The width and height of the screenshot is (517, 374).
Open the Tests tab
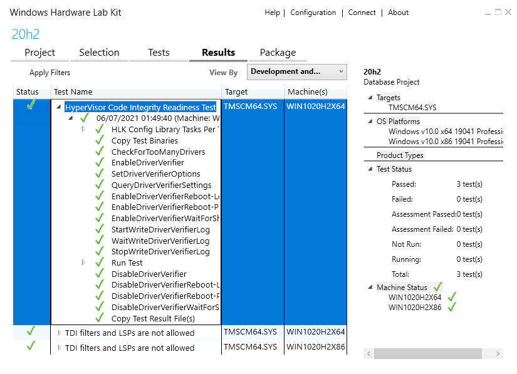coord(159,53)
